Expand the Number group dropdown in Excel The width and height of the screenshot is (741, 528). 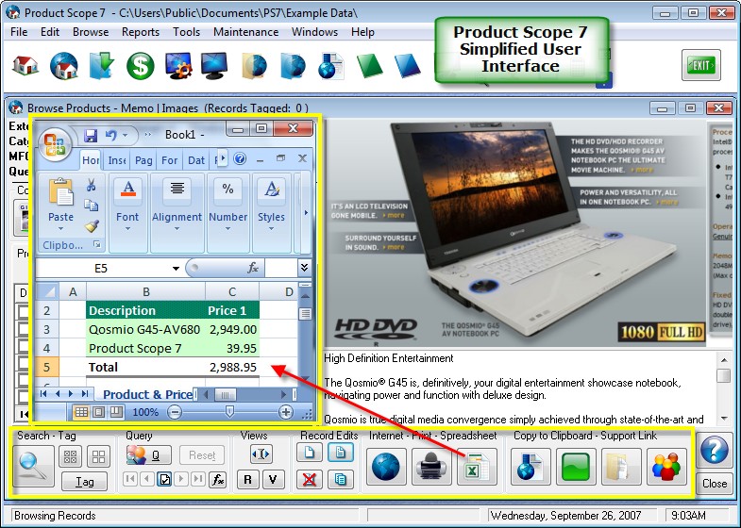click(227, 229)
